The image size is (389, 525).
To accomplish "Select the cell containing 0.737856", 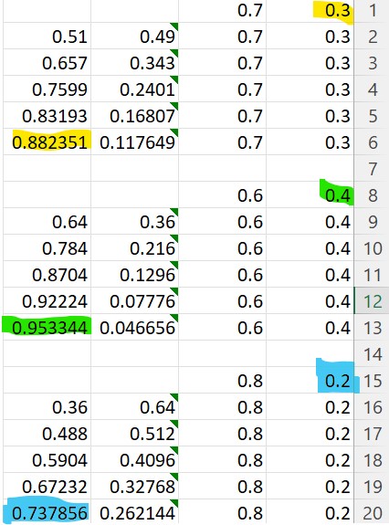I will [47, 512].
